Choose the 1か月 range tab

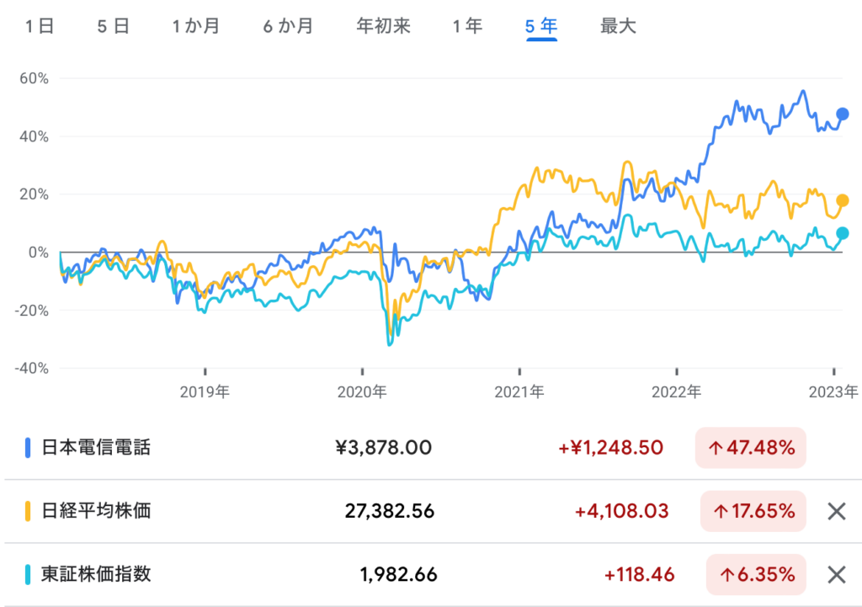[196, 26]
